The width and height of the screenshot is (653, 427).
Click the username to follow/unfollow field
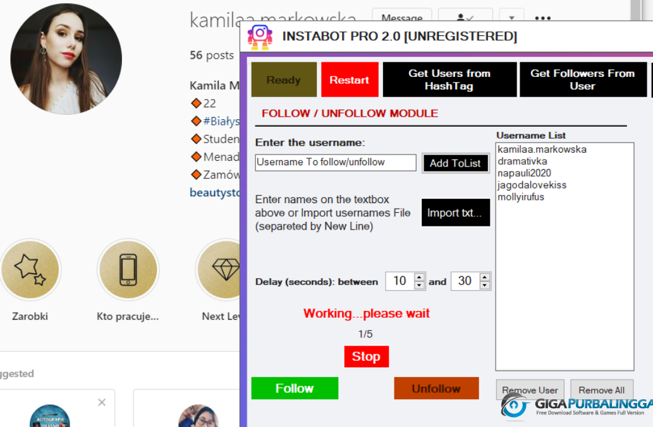[335, 162]
